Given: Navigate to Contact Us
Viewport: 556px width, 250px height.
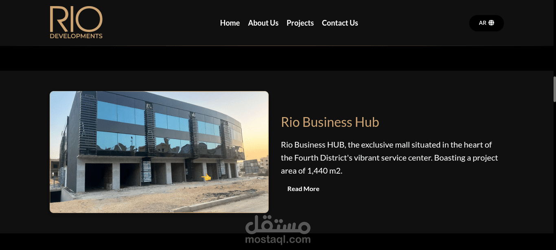Looking at the screenshot, I should point(340,23).
